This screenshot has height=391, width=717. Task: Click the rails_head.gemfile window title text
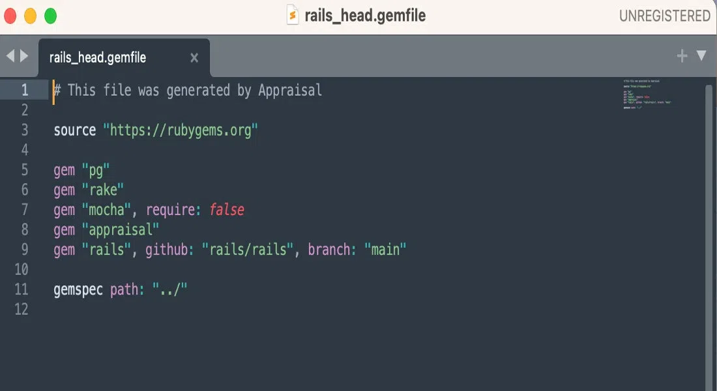click(365, 16)
